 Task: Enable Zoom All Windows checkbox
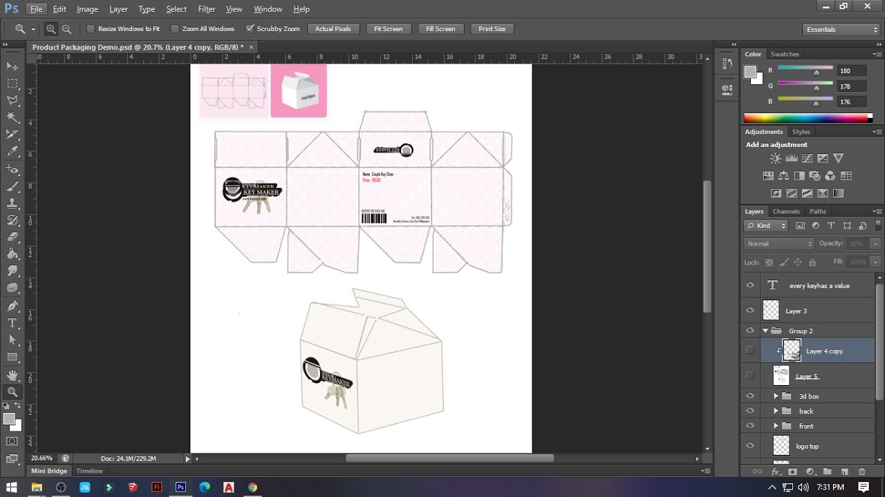tap(175, 29)
